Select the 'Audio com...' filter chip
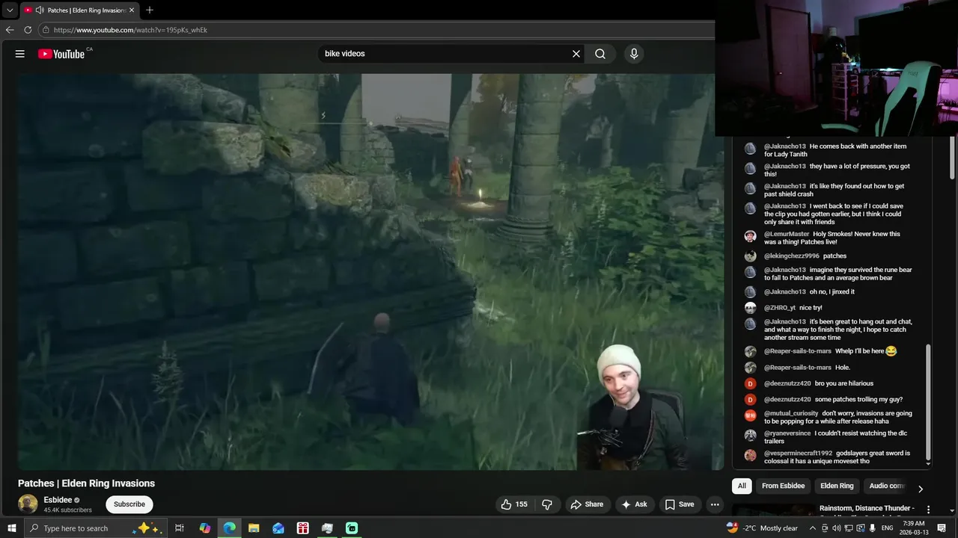 click(887, 486)
